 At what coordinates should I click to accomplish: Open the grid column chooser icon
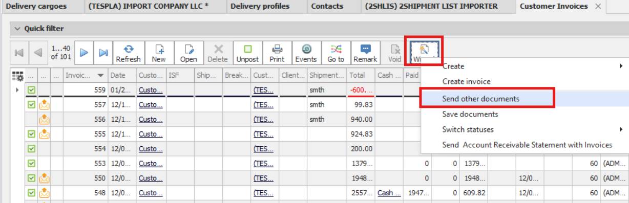tap(18, 76)
